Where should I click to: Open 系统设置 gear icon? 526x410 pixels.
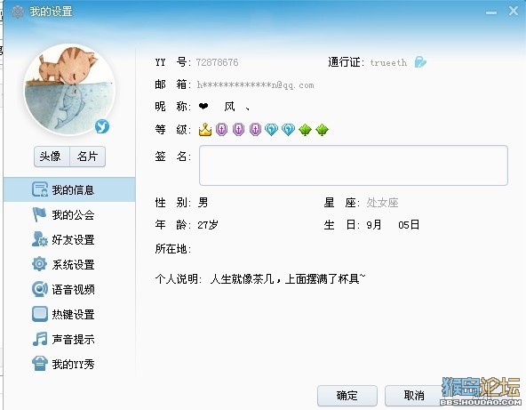40,264
